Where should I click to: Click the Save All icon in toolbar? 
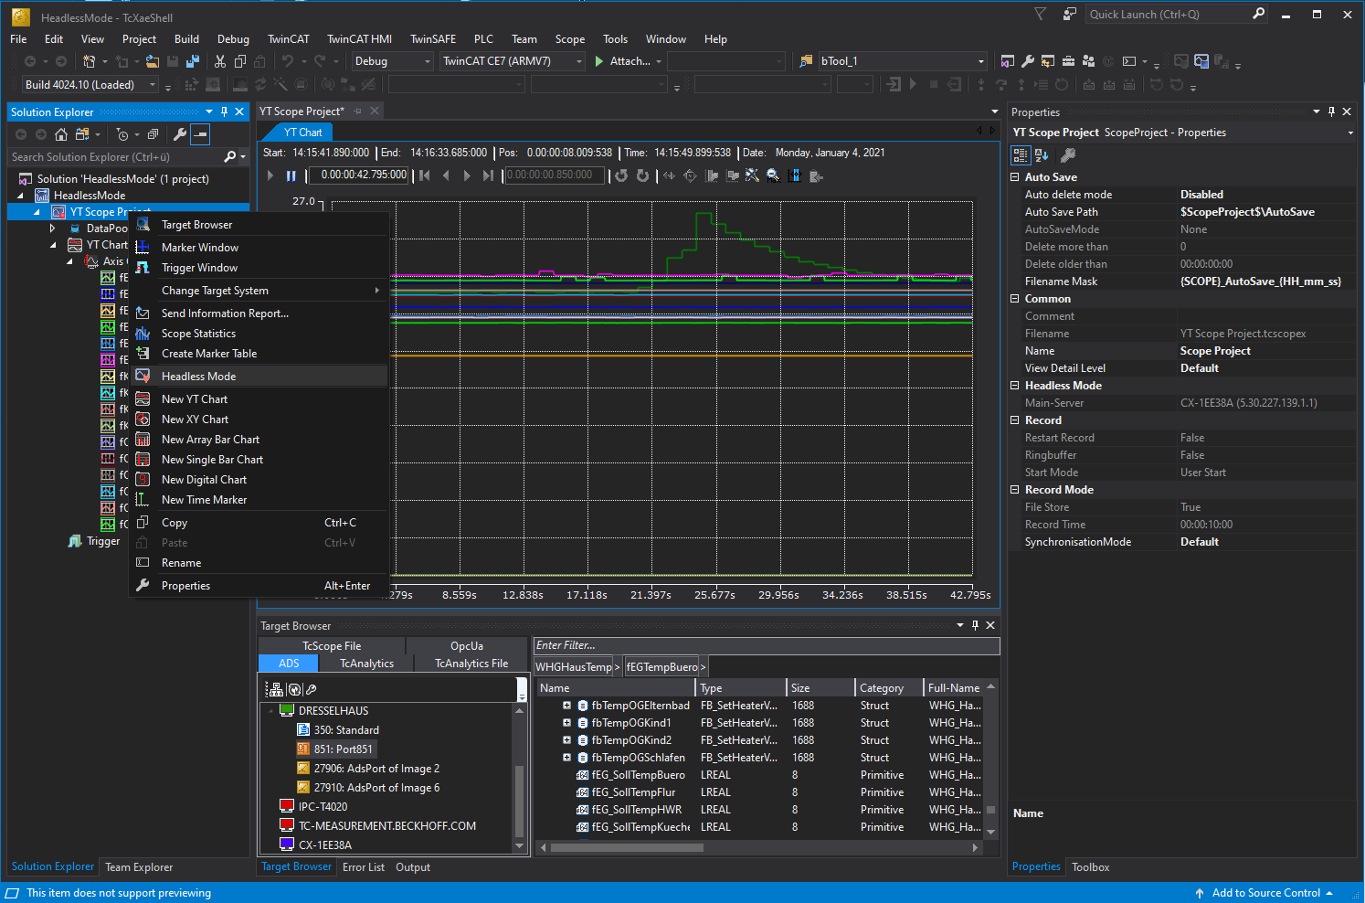pos(193,61)
